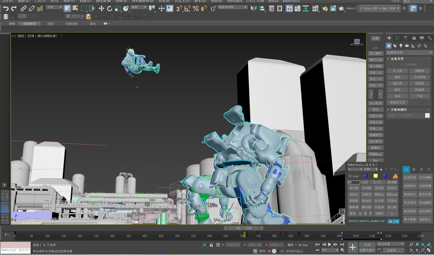Open the Modify panel tab
This screenshot has height=255, width=434.
point(397,38)
